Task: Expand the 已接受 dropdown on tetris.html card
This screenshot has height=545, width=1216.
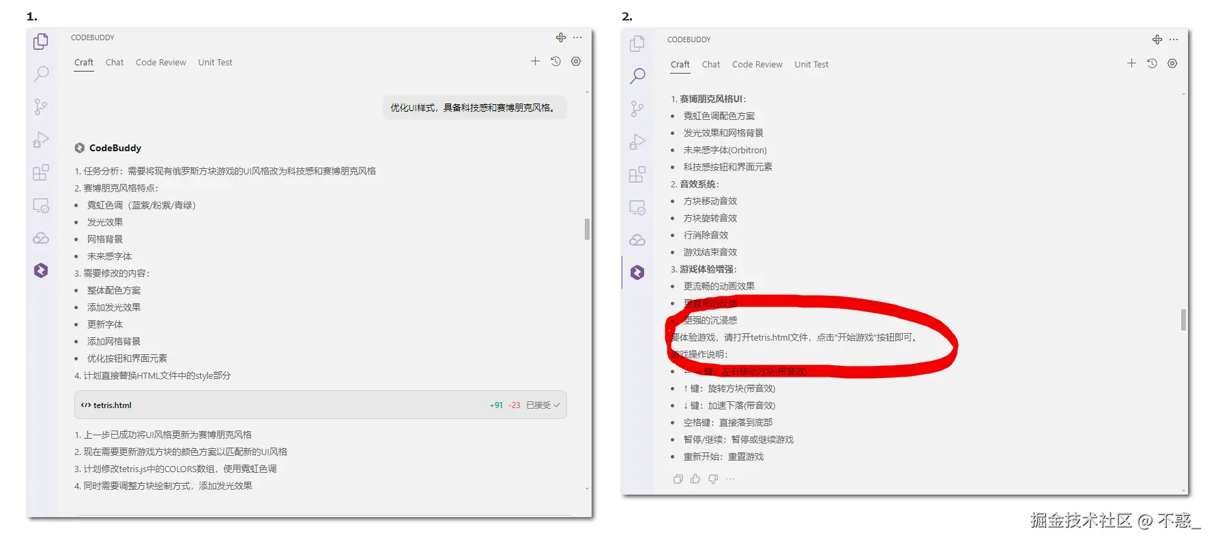Action: coord(543,405)
